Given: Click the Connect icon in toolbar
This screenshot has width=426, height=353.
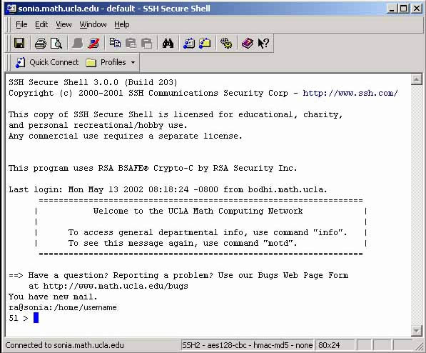Looking at the screenshot, I should point(78,43).
